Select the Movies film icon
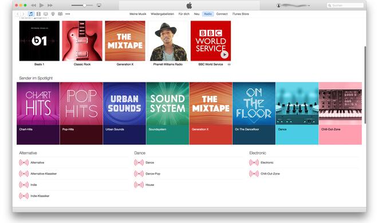 tap(38, 14)
